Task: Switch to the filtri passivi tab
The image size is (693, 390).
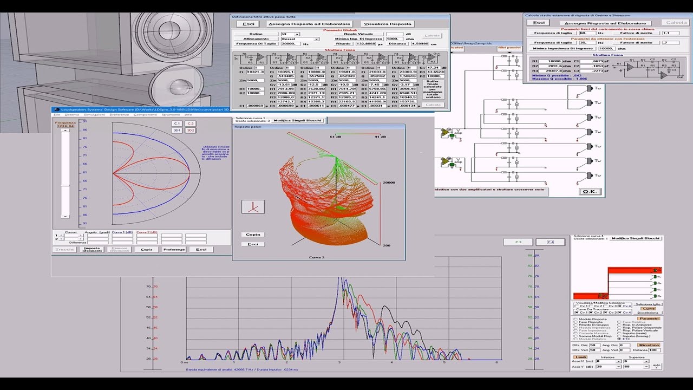Action: [509, 48]
